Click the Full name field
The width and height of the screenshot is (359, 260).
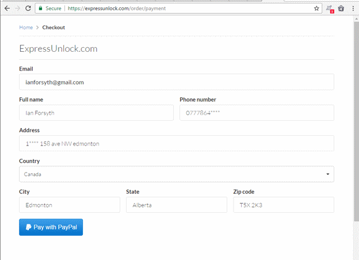[x=97, y=113]
